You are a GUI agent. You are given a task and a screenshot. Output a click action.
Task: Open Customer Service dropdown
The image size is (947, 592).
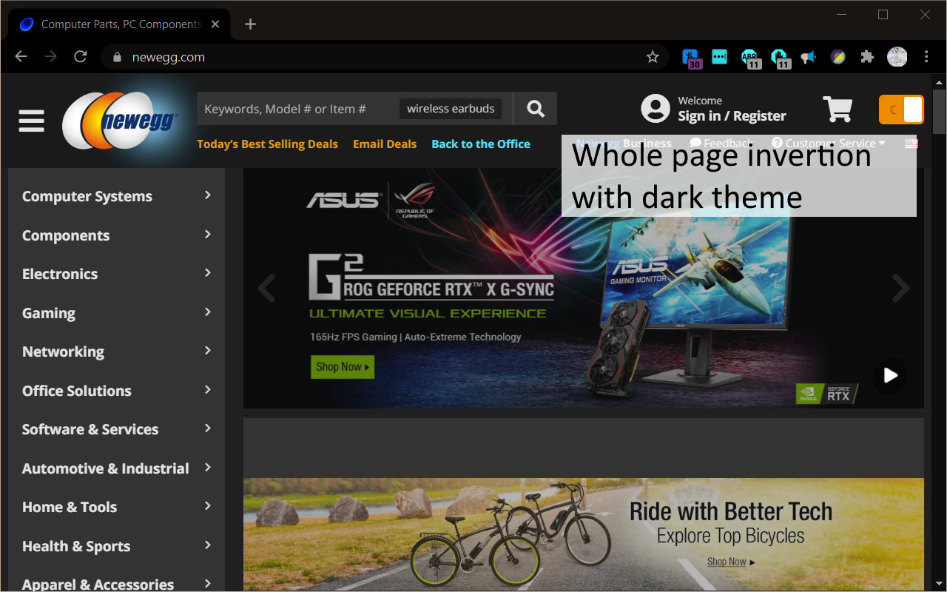tap(829, 144)
